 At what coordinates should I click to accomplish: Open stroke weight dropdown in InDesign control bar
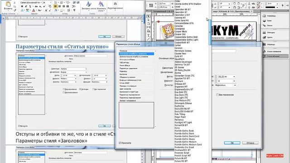tap(277, 4)
